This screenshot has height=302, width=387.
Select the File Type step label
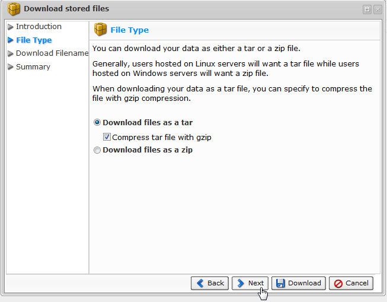pos(34,40)
